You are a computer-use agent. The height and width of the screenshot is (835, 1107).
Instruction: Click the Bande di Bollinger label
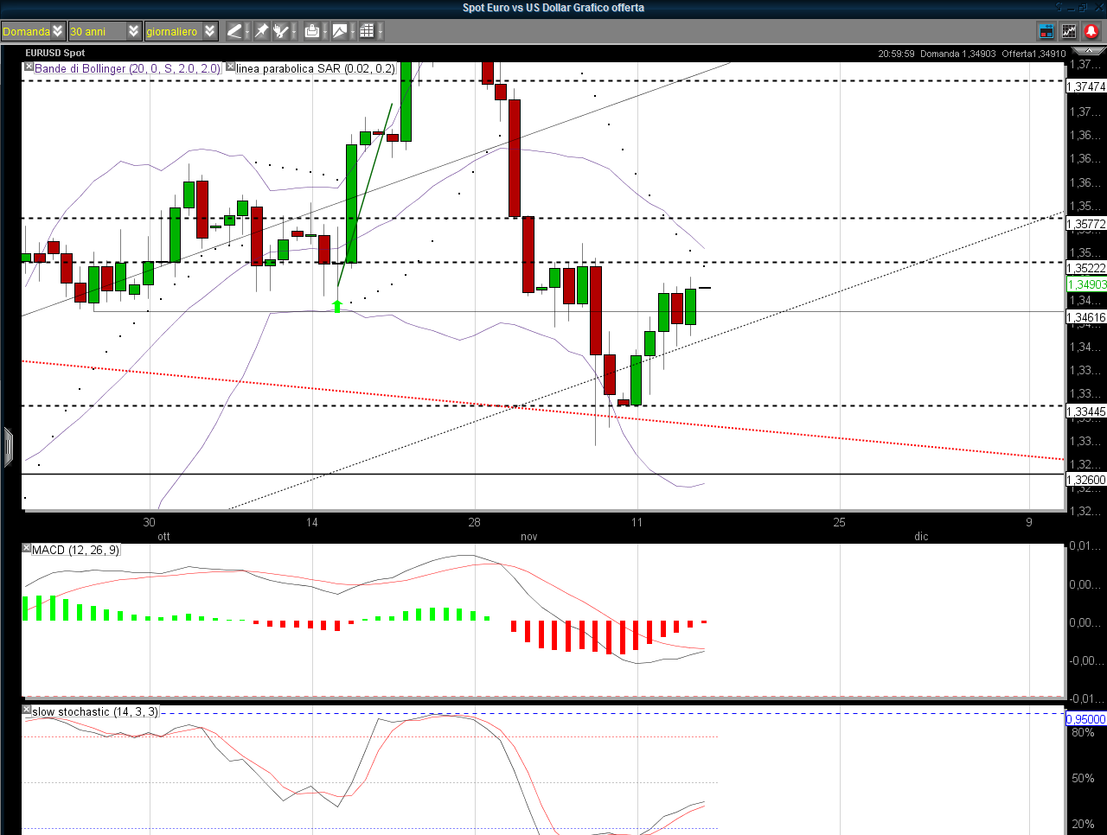coord(127,68)
